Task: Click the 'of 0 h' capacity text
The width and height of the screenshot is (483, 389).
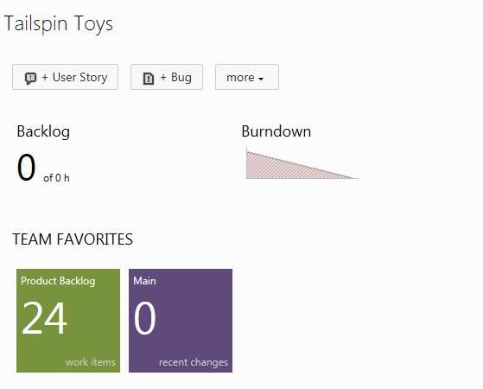Action: 56,178
